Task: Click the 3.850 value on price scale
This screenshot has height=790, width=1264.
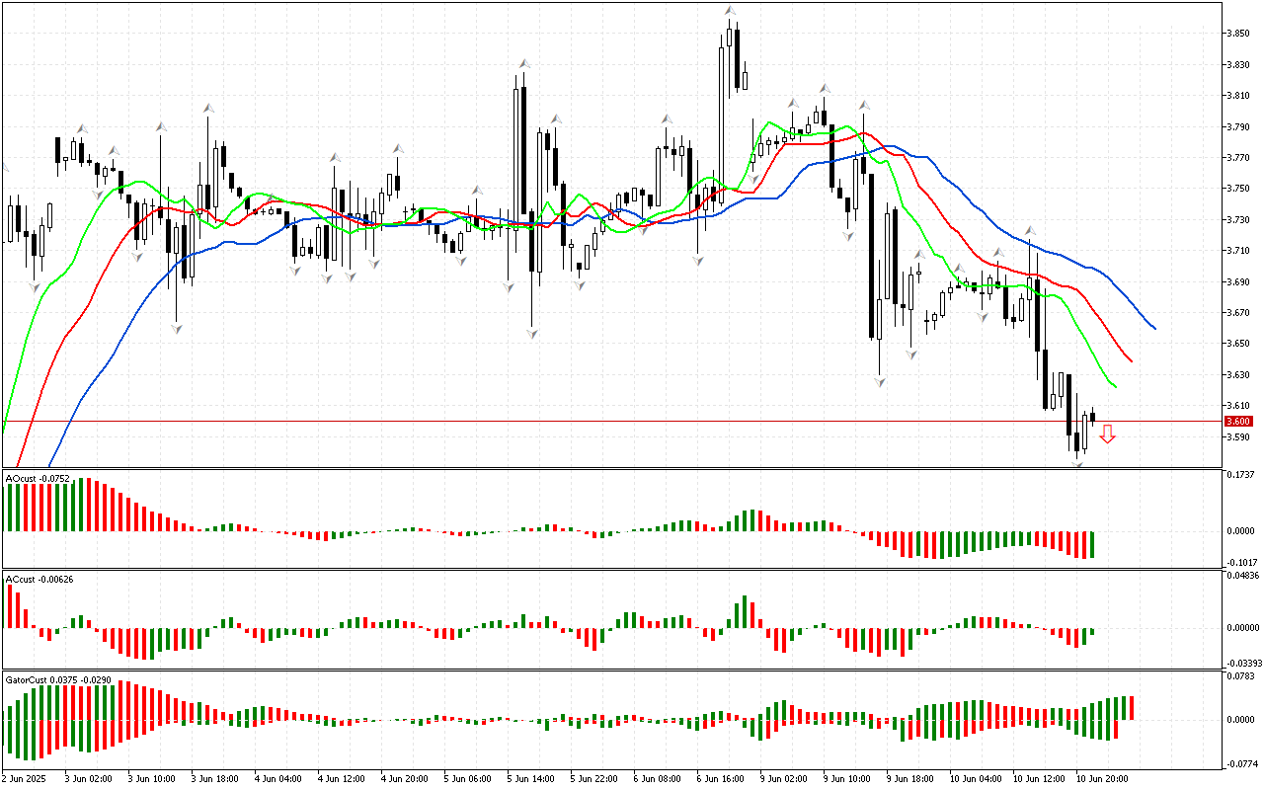Action: pos(1238,34)
